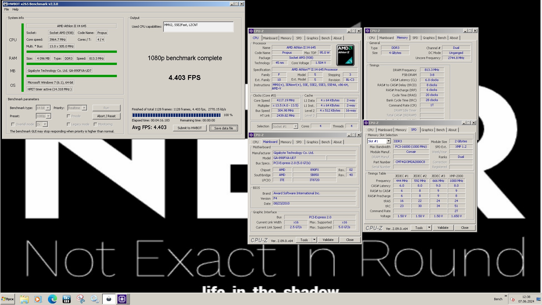This screenshot has width=542, height=305.
Task: Open the Benchmark type 64-bit dropdown
Action: pyautogui.click(x=43, y=108)
